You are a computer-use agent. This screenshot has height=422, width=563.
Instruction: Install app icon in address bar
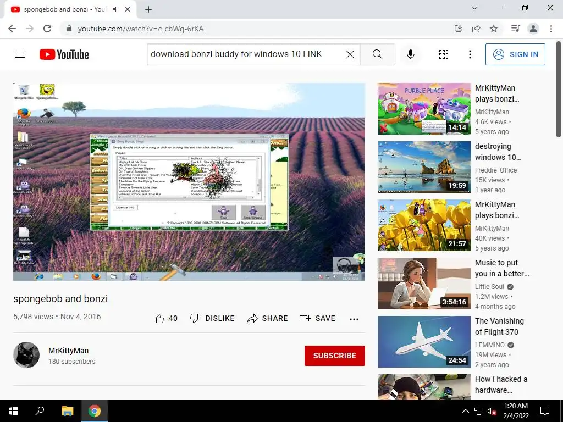click(459, 29)
